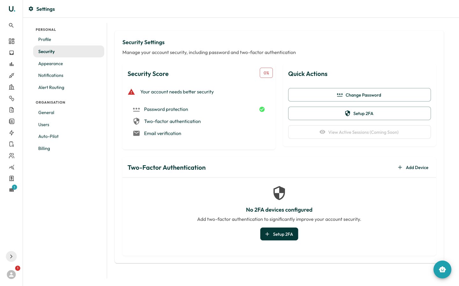459x286 pixels.
Task: Open the Users settings page
Action: (69, 125)
